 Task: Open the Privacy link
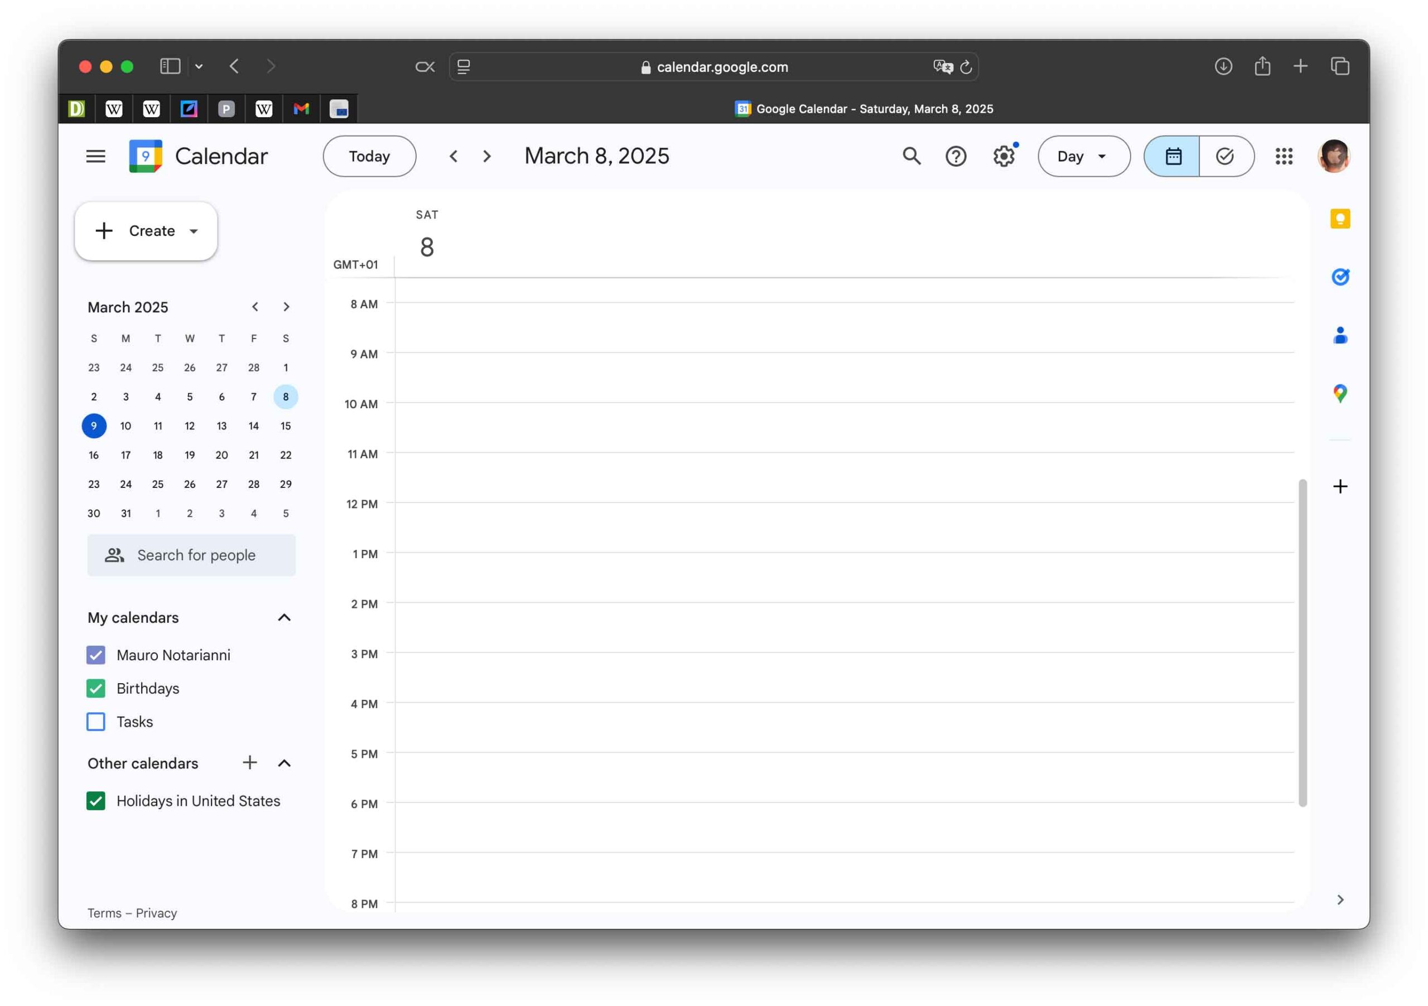tap(156, 913)
